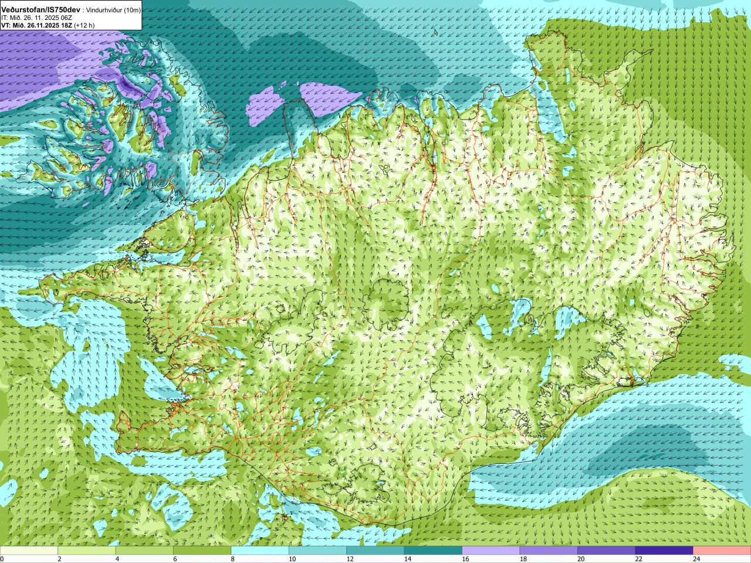Select the dark indigo 22–24 legend swatch
This screenshot has height=563, width=751.
664,551
